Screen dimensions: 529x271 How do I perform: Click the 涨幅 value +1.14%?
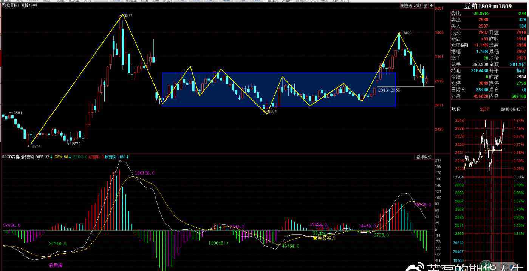[481, 45]
